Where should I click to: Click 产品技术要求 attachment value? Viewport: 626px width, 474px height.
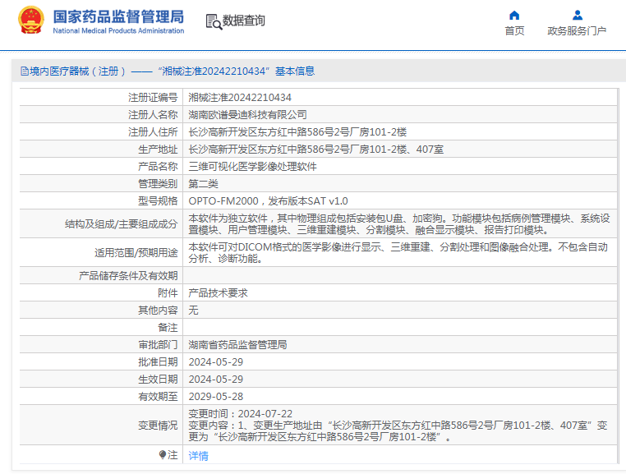coord(218,293)
